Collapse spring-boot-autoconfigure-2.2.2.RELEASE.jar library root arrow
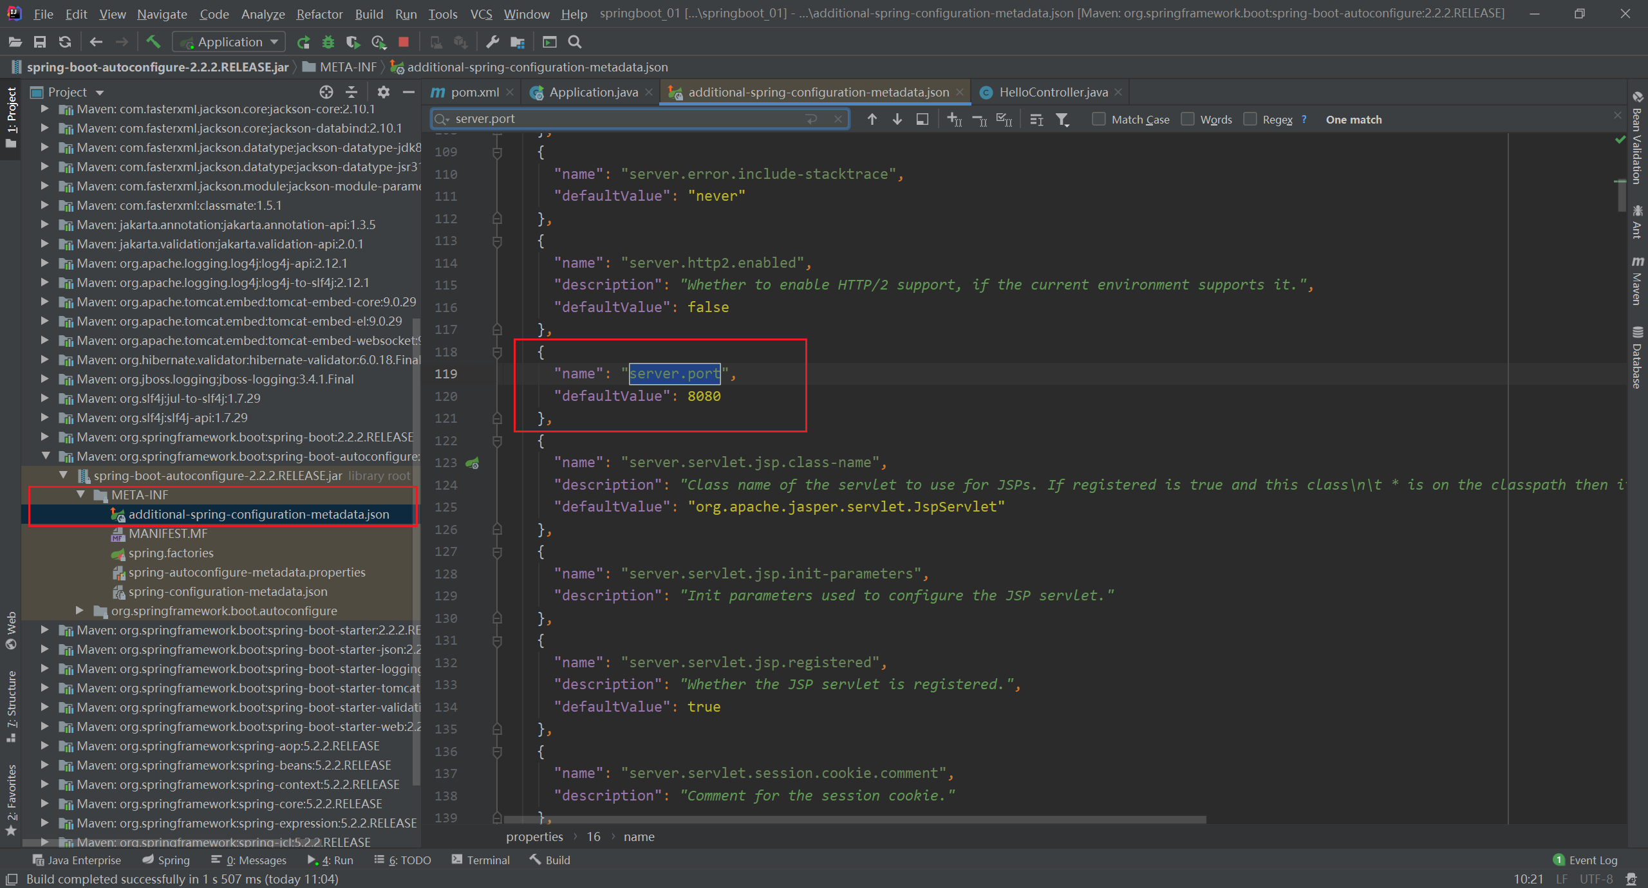Image resolution: width=1648 pixels, height=888 pixels. (x=63, y=476)
